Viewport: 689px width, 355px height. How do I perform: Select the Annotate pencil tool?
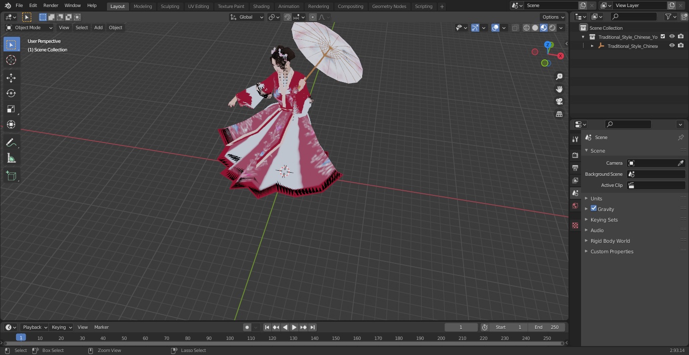[11, 143]
